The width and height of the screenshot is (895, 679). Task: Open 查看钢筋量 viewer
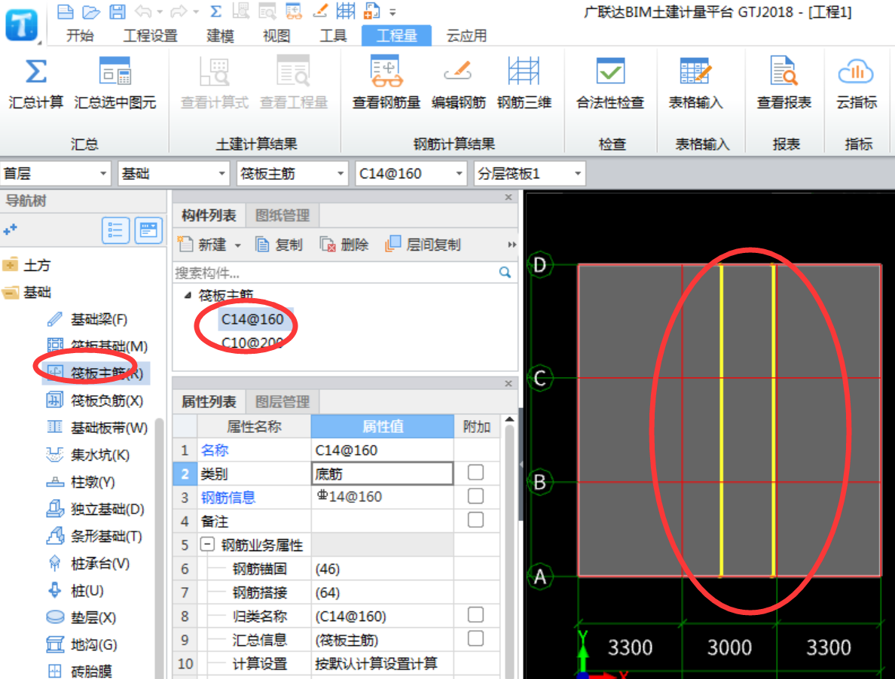[x=386, y=84]
